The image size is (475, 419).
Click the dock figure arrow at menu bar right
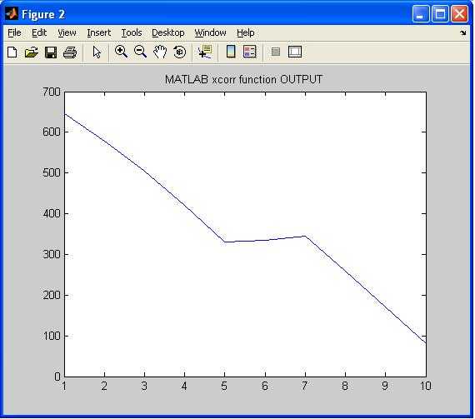point(462,32)
